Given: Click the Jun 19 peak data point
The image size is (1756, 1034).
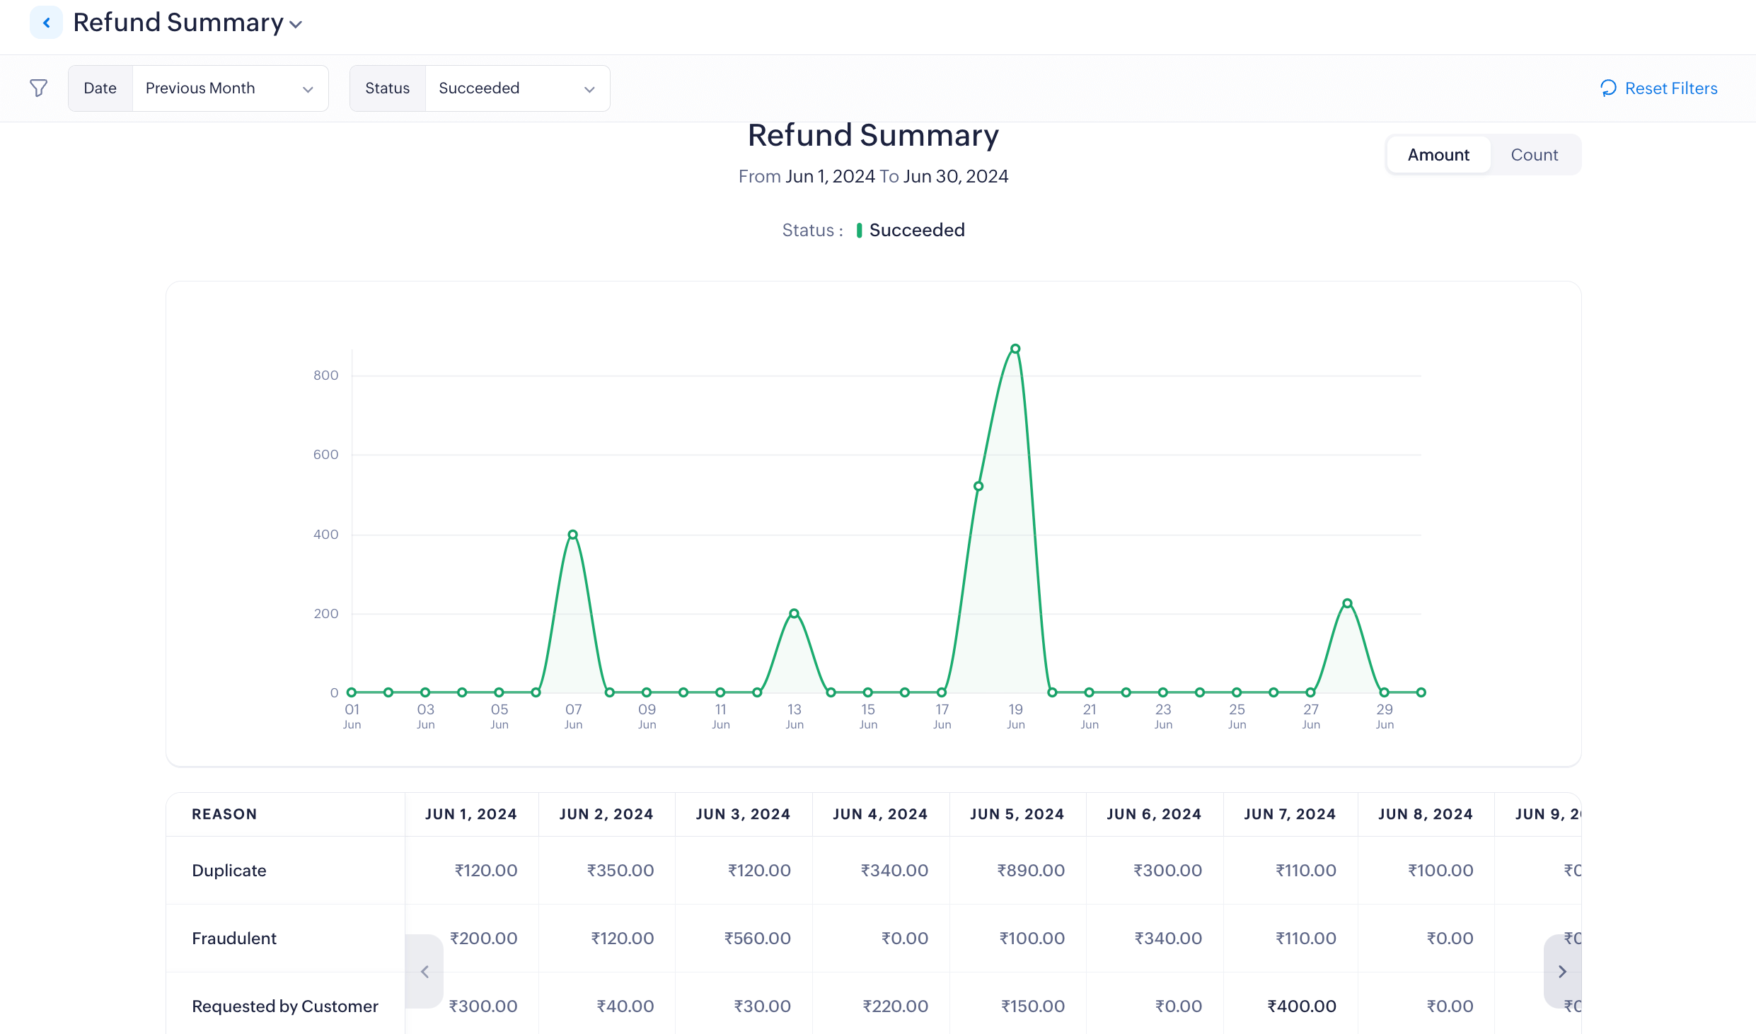Looking at the screenshot, I should click(1015, 349).
